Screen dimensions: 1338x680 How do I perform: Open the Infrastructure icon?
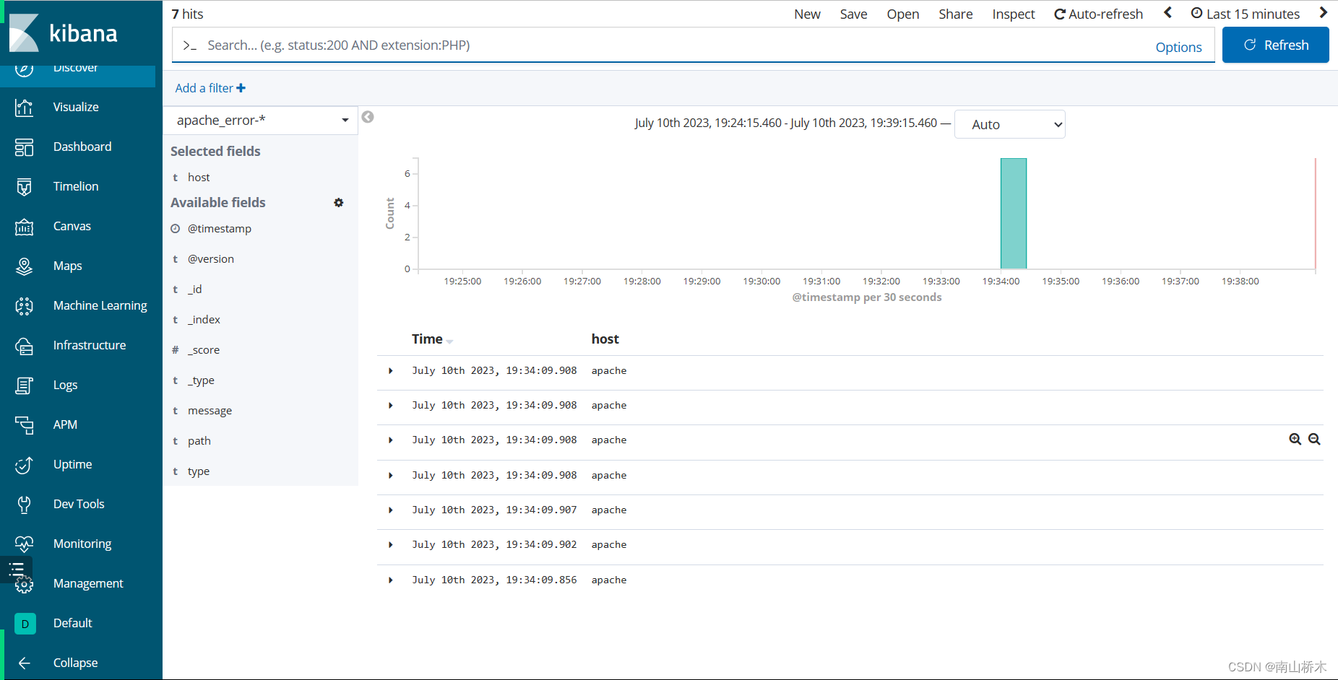pos(24,346)
